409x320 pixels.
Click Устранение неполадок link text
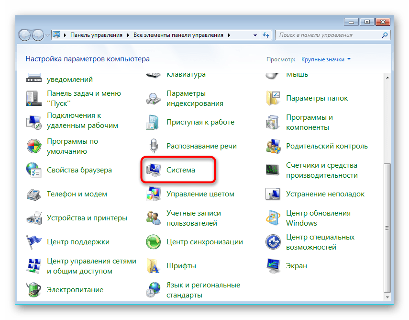pos(325,194)
